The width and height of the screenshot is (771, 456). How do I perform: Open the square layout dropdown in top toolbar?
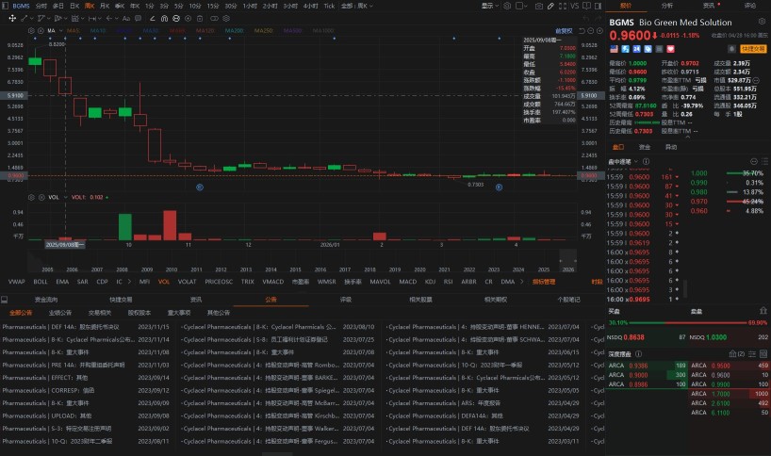[522, 6]
